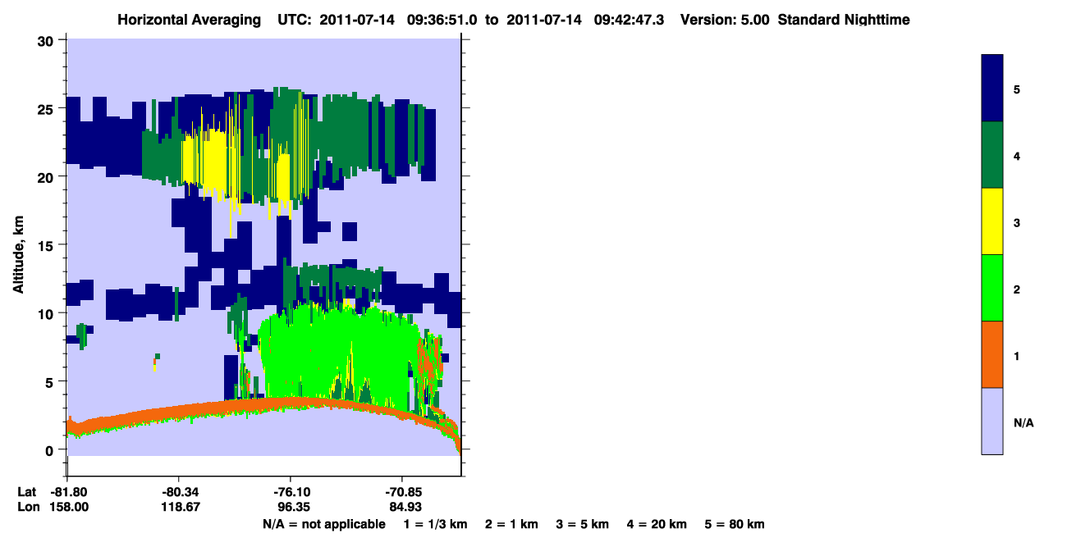1067x547 pixels.
Task: Click the 'Standard Nighttime' label
Action: (844, 20)
